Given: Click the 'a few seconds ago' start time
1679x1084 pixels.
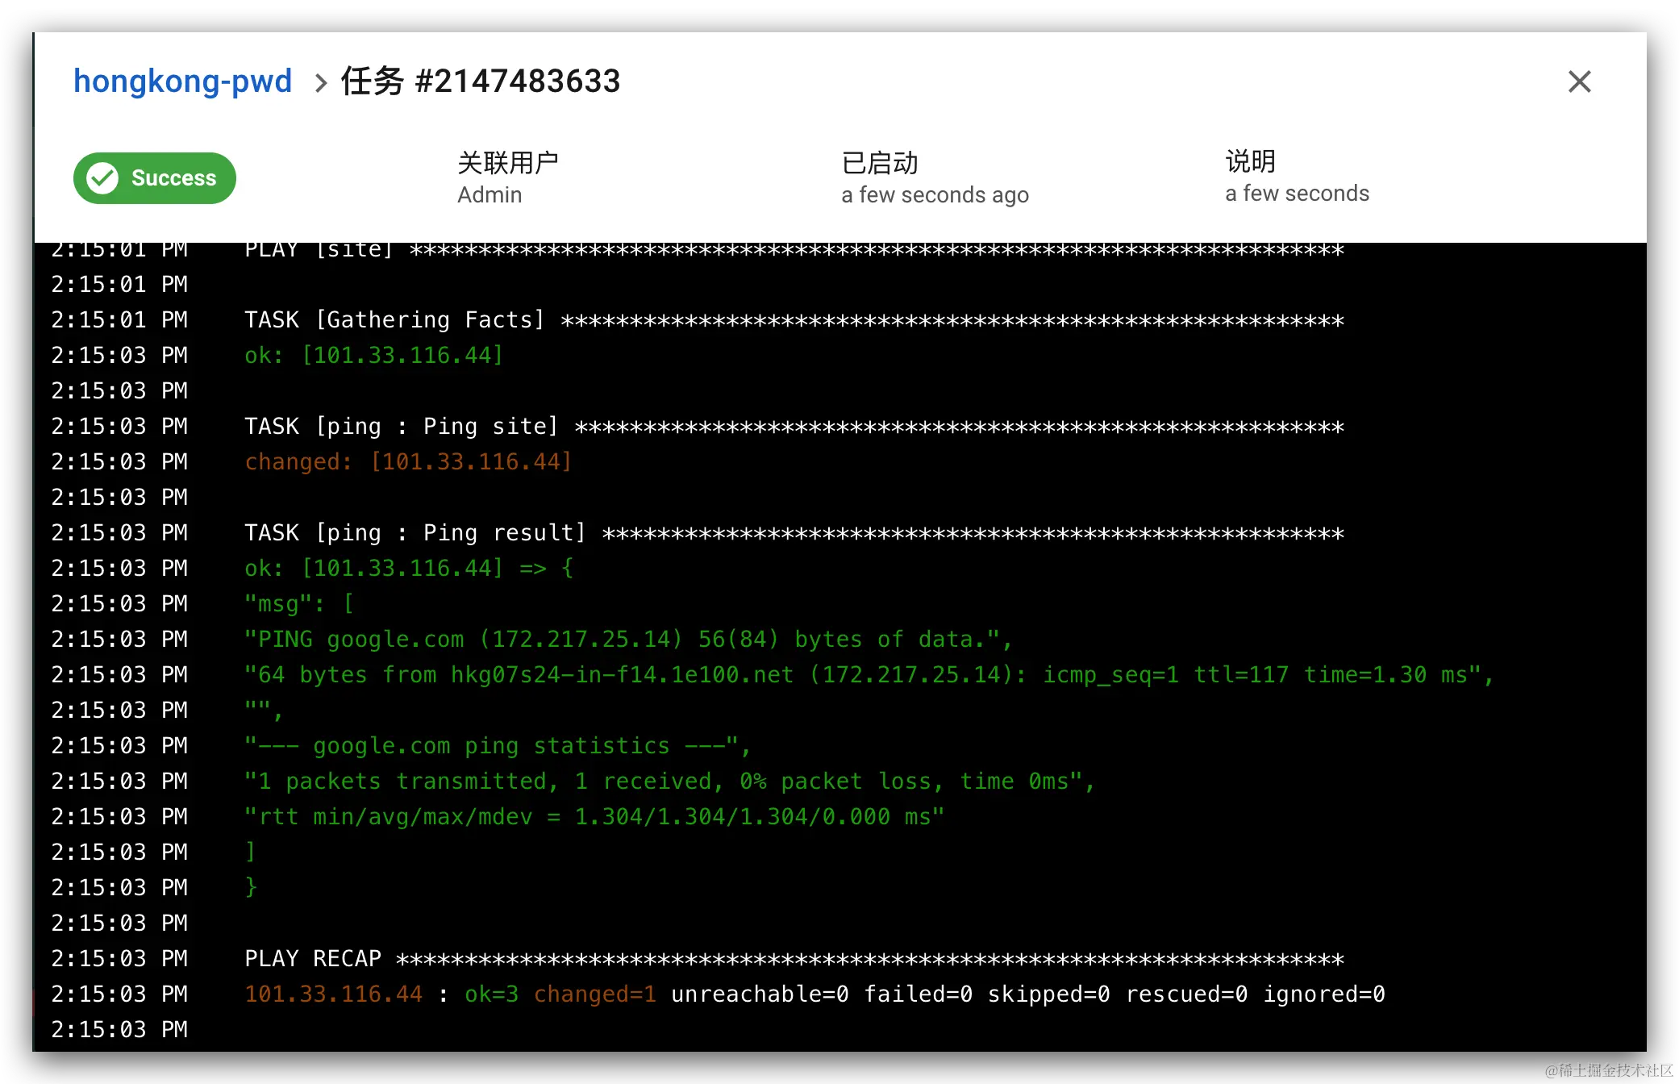Looking at the screenshot, I should point(935,195).
